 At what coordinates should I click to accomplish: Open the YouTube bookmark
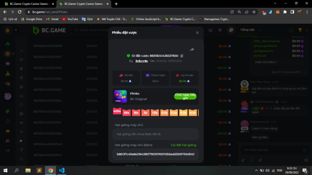(x=70, y=19)
